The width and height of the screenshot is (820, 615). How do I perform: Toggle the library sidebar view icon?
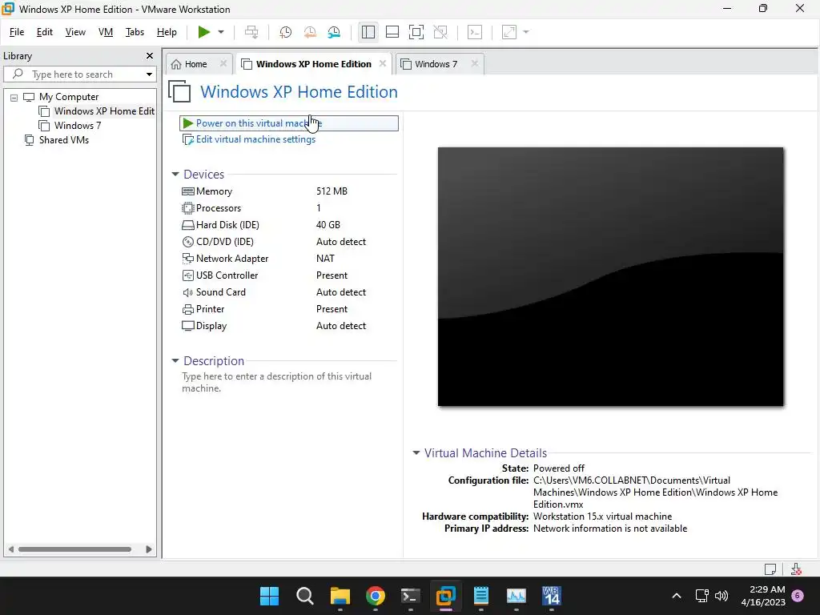(368, 32)
